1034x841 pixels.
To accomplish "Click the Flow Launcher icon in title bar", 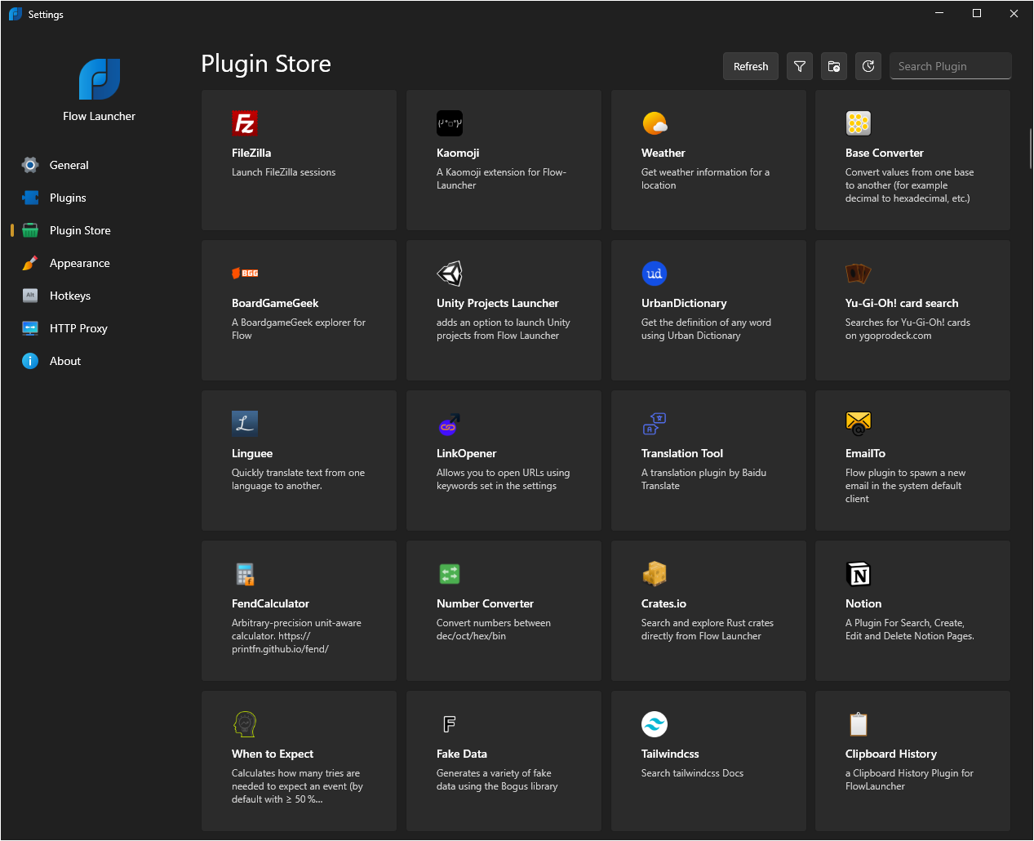I will [16, 14].
